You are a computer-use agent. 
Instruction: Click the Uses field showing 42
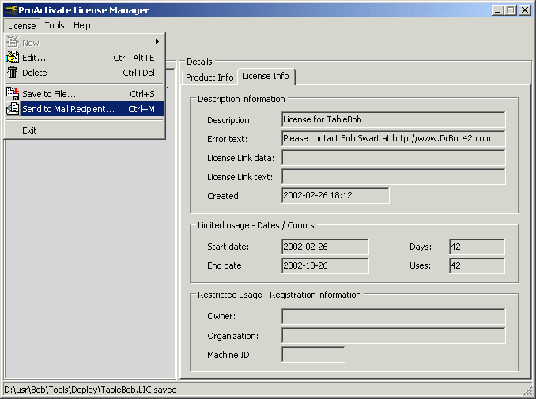(x=477, y=265)
